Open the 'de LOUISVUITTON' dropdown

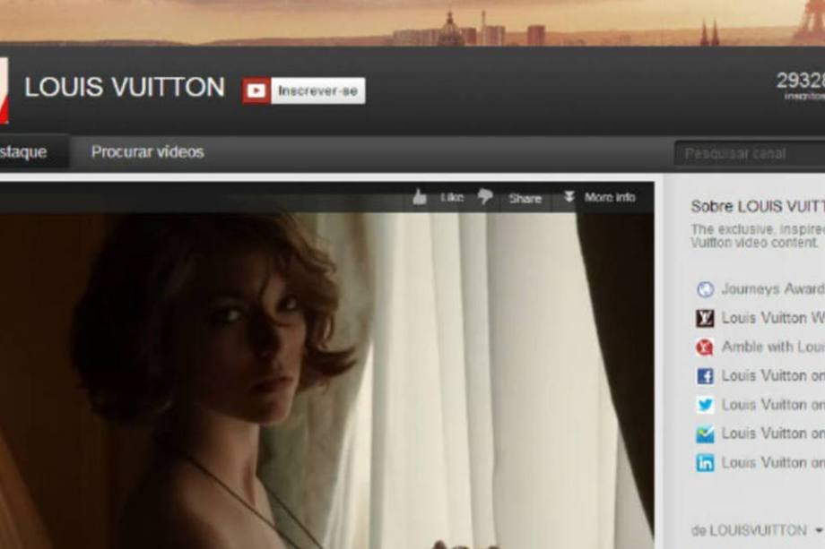coord(756,530)
